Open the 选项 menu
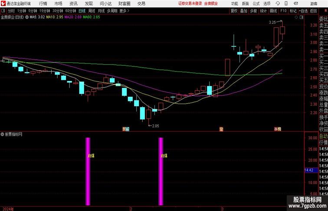The image size is (328, 211). (267, 3)
